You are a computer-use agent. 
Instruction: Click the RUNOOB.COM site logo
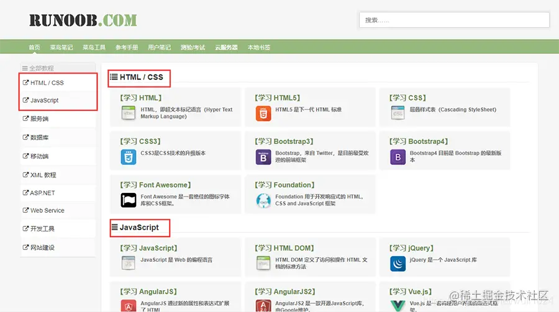pos(83,20)
